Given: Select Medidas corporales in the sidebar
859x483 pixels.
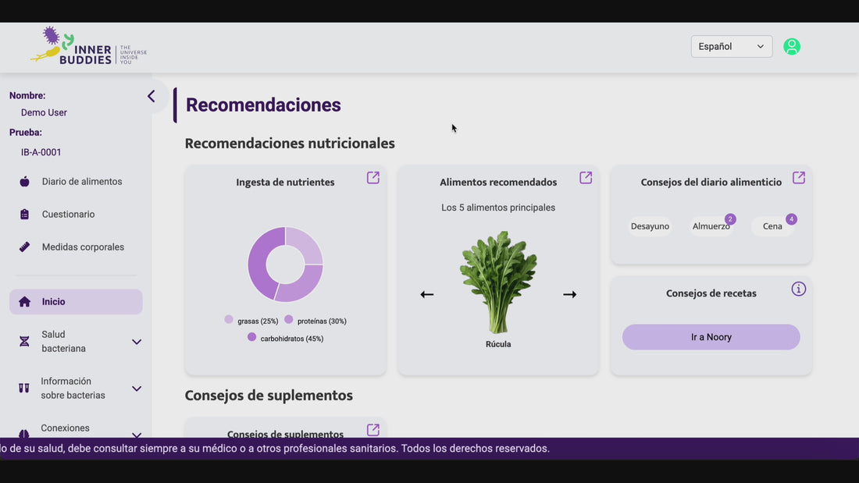Looking at the screenshot, I should [x=83, y=247].
